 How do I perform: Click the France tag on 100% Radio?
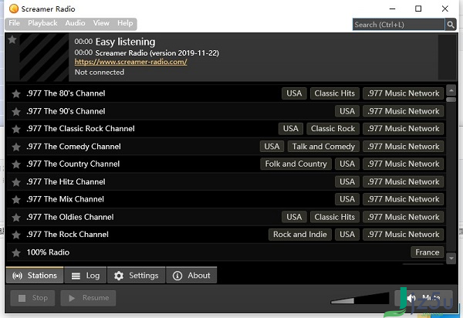(x=427, y=252)
